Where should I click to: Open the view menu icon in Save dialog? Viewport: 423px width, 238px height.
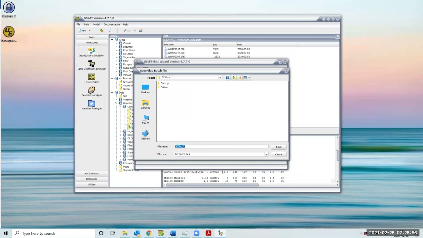245,78
